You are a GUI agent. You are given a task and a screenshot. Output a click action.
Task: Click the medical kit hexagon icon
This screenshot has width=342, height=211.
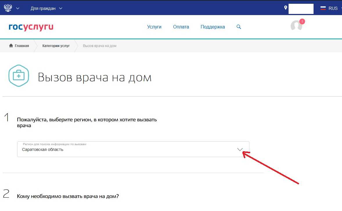tap(19, 76)
